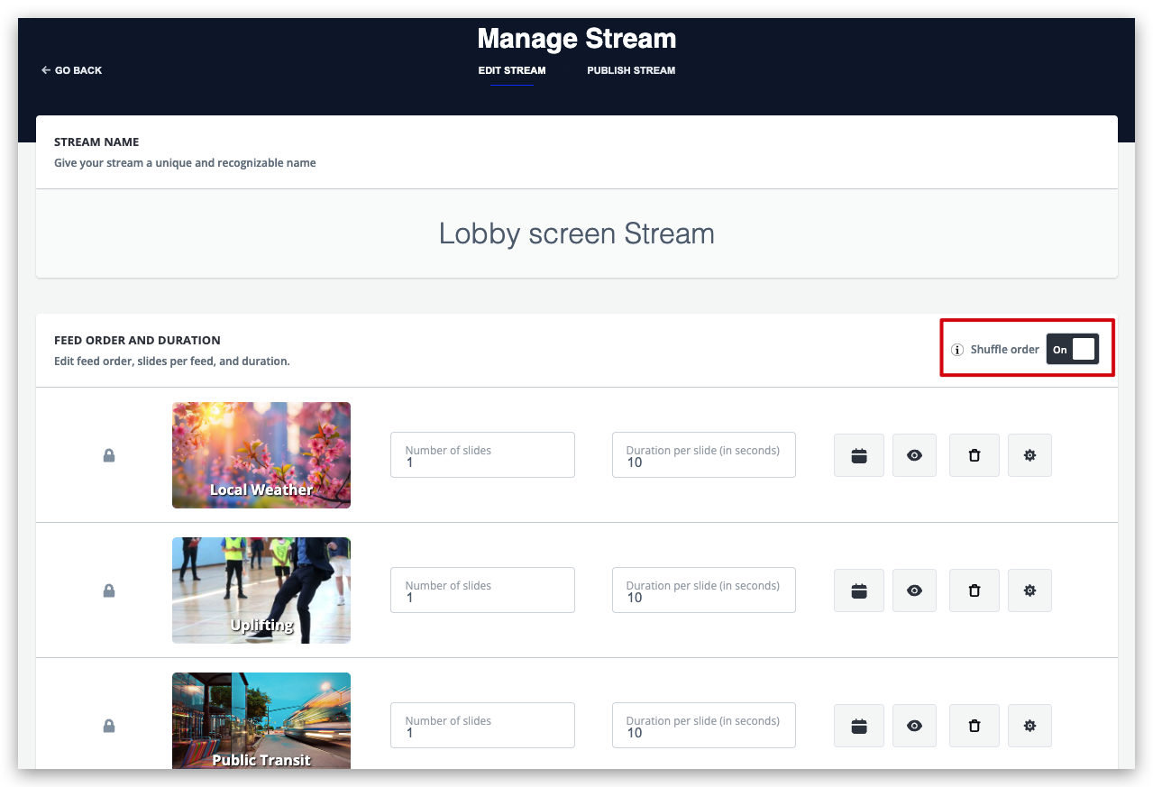Go back using the Go Back link

pyautogui.click(x=72, y=70)
